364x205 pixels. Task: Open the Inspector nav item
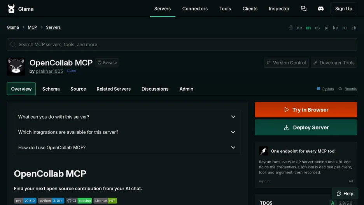(279, 9)
